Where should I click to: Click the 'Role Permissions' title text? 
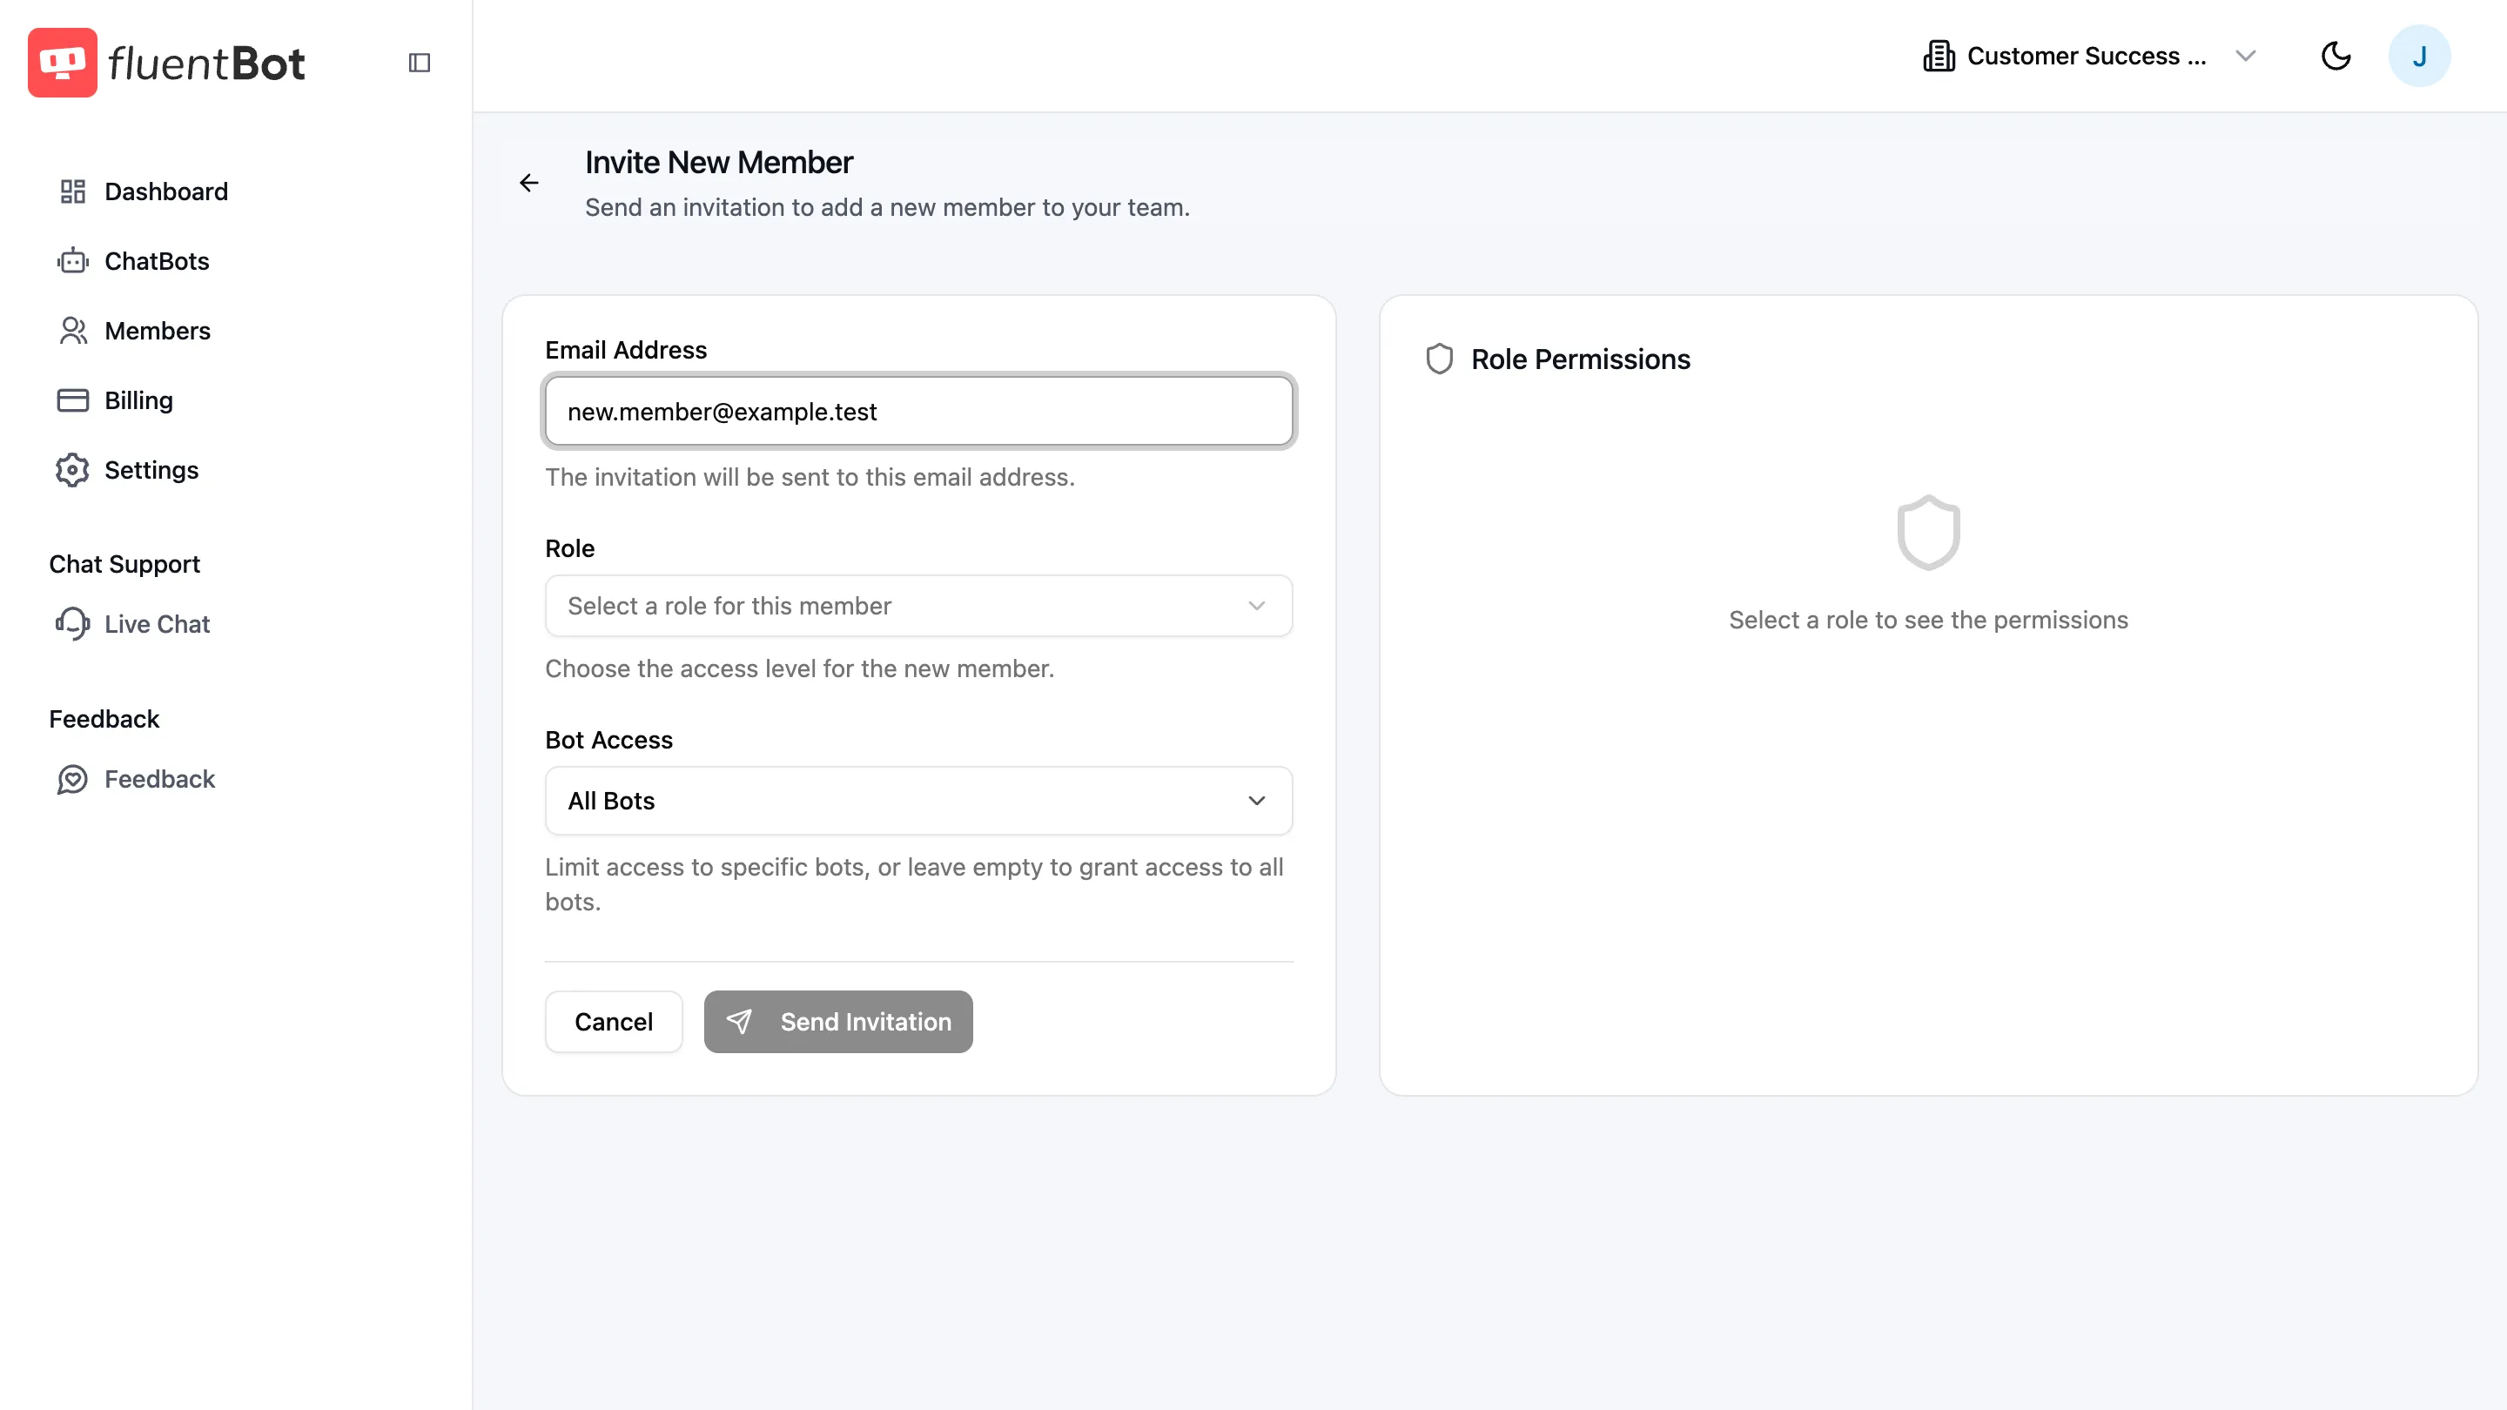(1581, 359)
